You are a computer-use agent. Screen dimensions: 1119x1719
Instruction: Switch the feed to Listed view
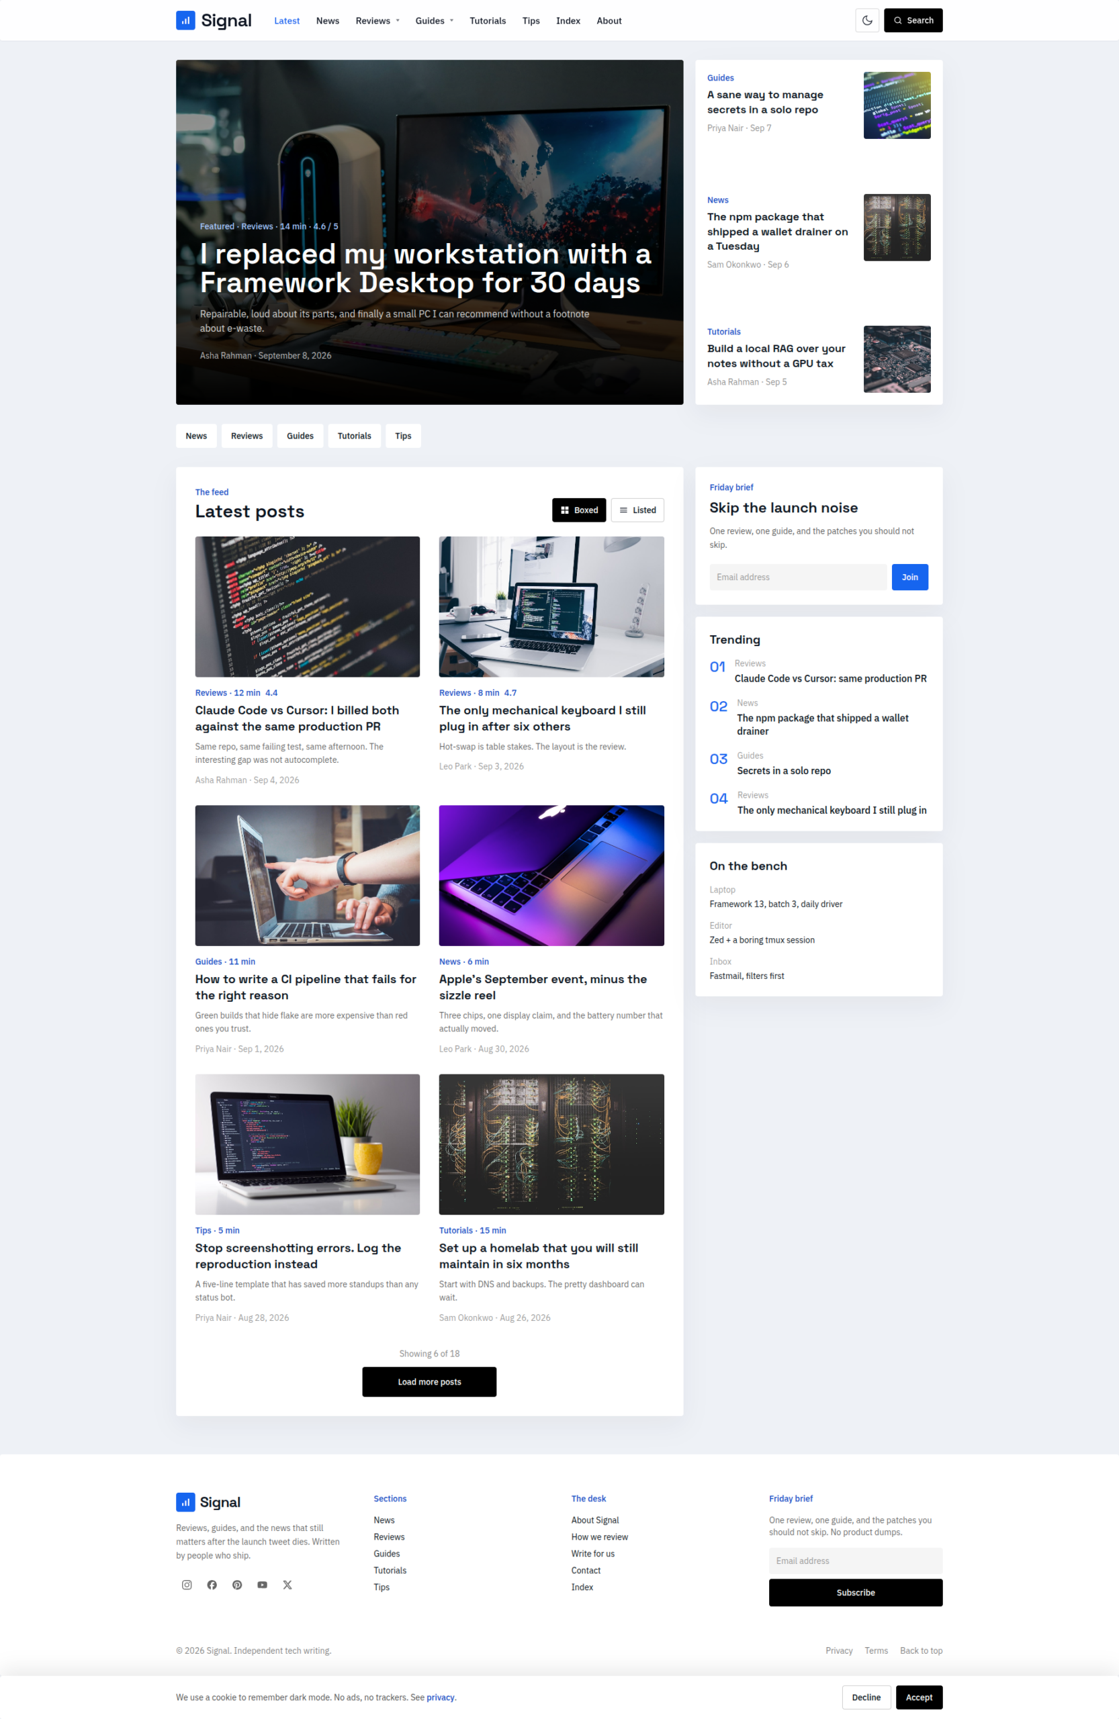coord(637,510)
